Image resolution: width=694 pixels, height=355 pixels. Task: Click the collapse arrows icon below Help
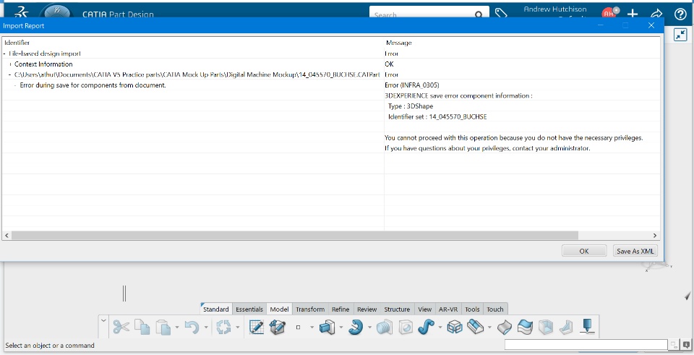coord(680,35)
